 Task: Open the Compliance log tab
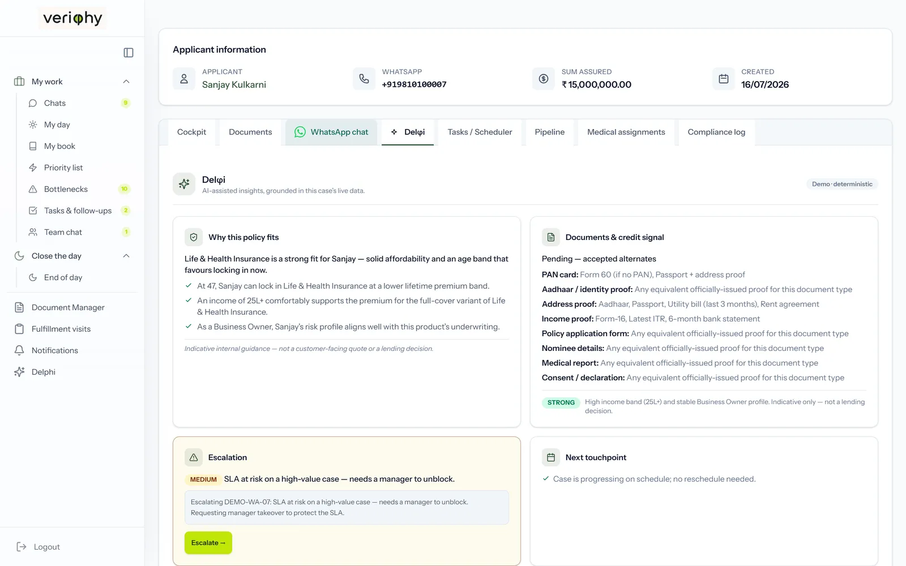click(x=716, y=132)
